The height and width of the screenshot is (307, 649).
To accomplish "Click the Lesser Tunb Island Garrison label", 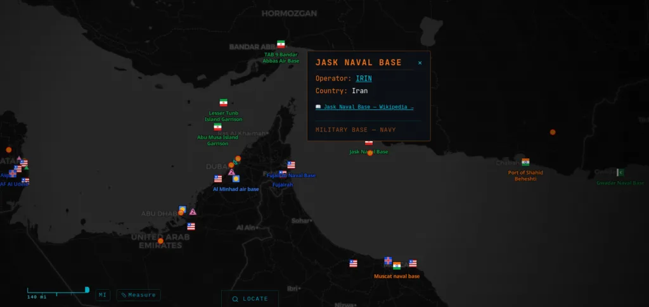I will click(224, 116).
